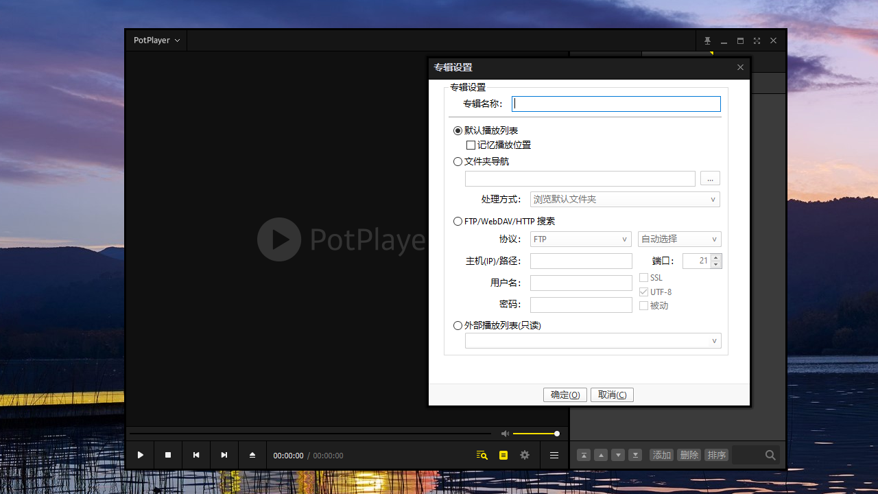Screen dimensions: 878x494
Task: Enable the 记忆播放位置 checkbox
Action: 471,145
